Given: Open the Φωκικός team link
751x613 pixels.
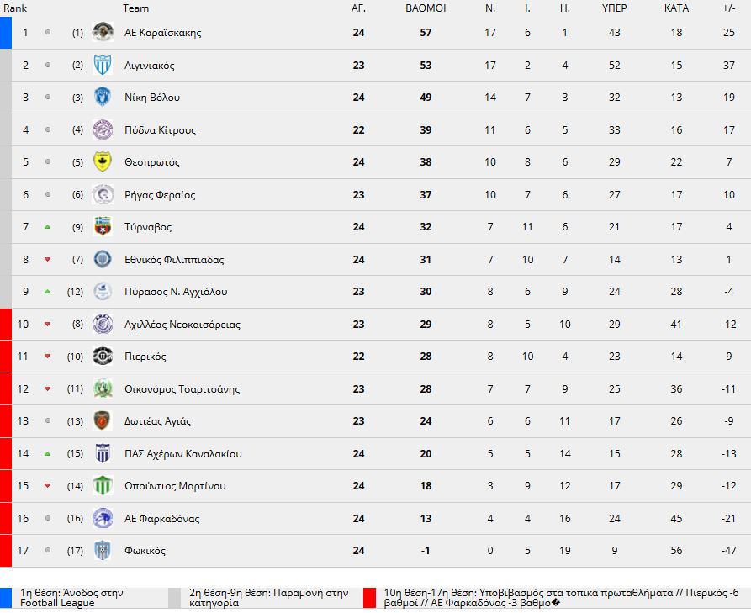Looking at the screenshot, I should (x=145, y=551).
